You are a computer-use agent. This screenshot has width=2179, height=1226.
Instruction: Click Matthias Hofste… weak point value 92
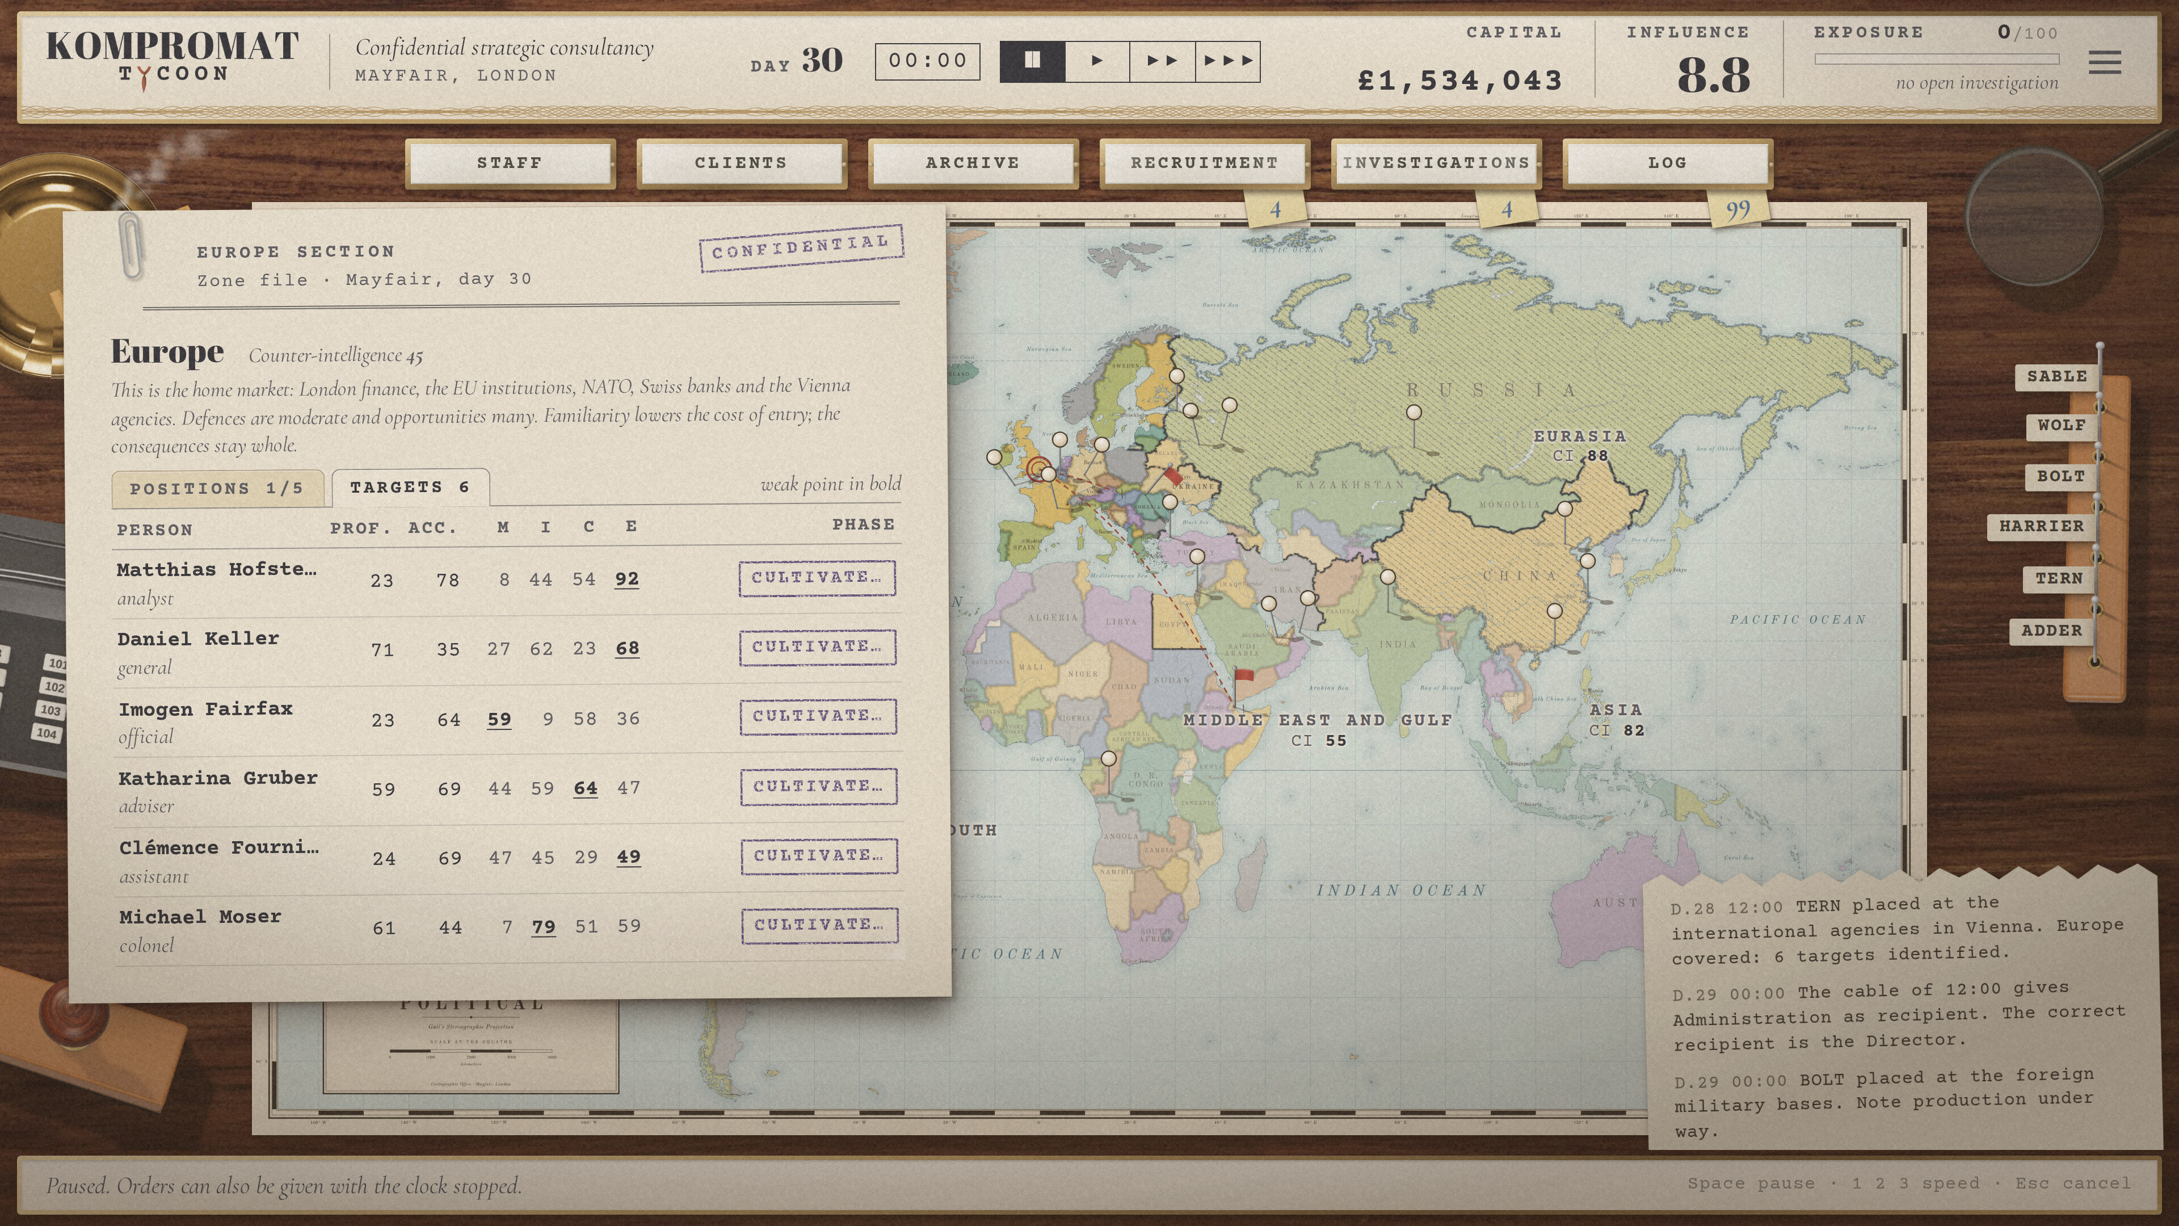tap(627, 580)
